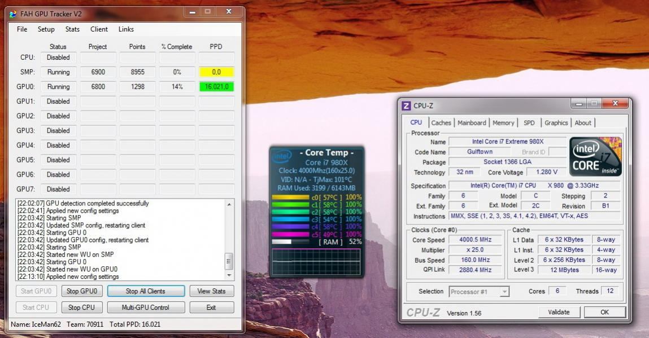Click the Exit button in FAH GPU Tracker

[x=211, y=308]
